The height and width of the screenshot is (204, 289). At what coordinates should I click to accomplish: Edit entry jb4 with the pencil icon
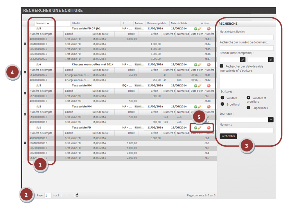coord(200,65)
